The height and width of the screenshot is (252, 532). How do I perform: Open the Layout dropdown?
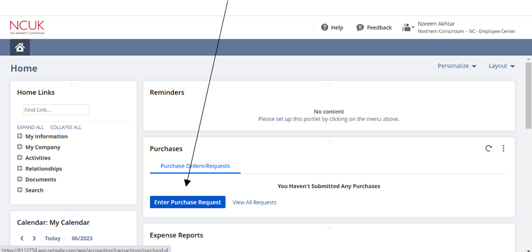pos(501,66)
